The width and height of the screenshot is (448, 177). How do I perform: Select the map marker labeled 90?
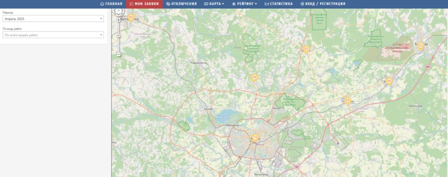(x=254, y=77)
